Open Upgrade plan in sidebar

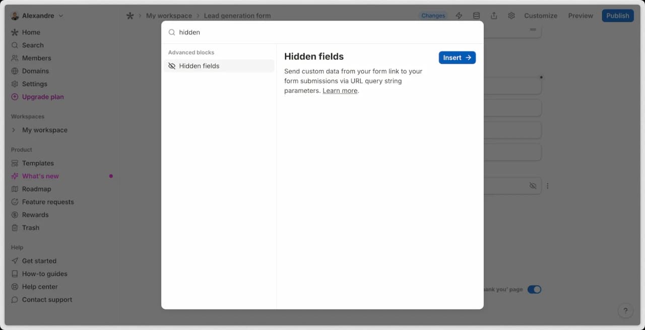point(43,97)
